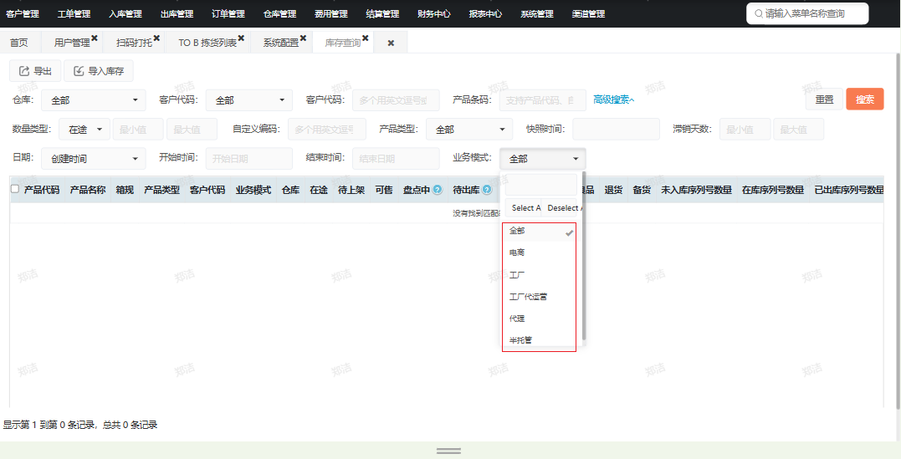The height and width of the screenshot is (459, 901).
Task: Click the dropdown list scrollbar
Action: pyautogui.click(x=585, y=256)
